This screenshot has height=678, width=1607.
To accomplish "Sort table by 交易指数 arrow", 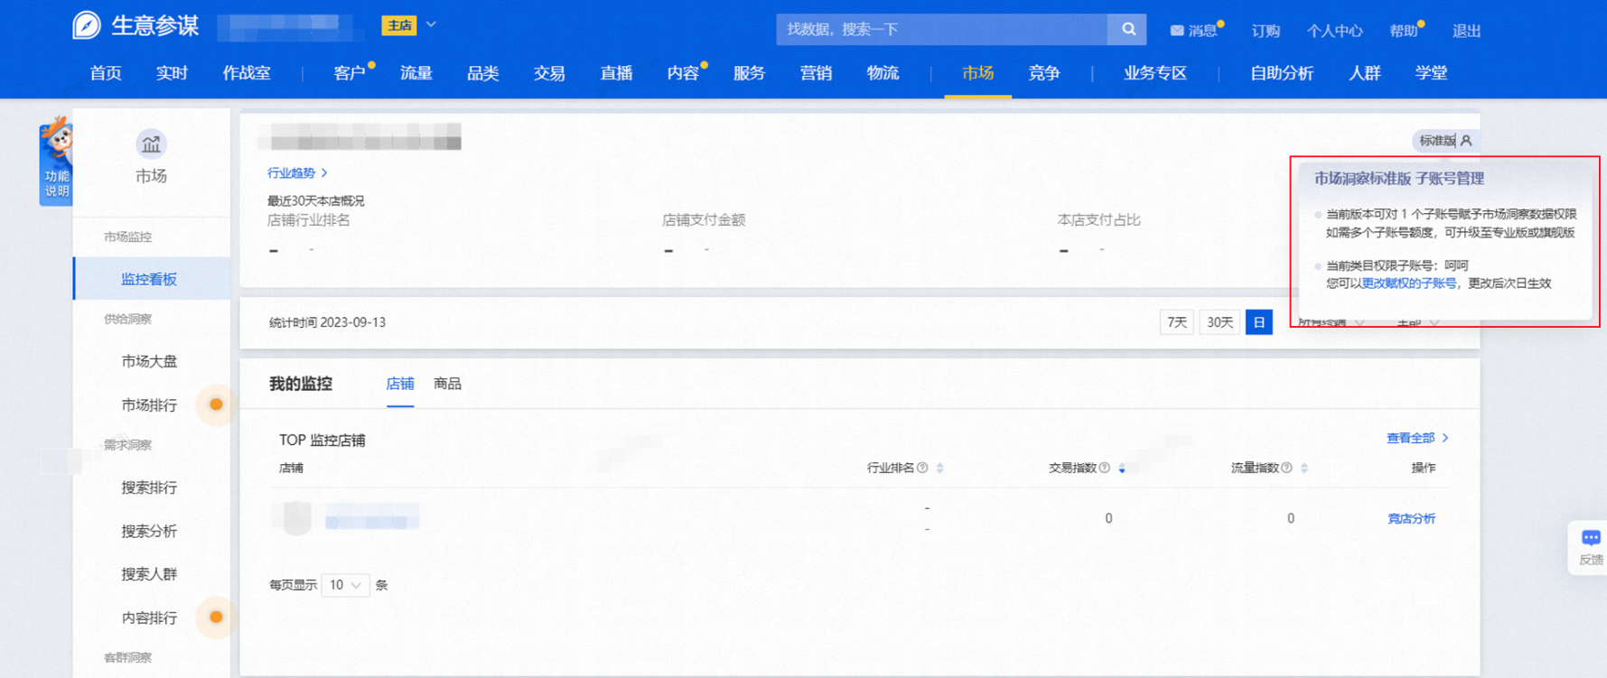I will 1122,468.
